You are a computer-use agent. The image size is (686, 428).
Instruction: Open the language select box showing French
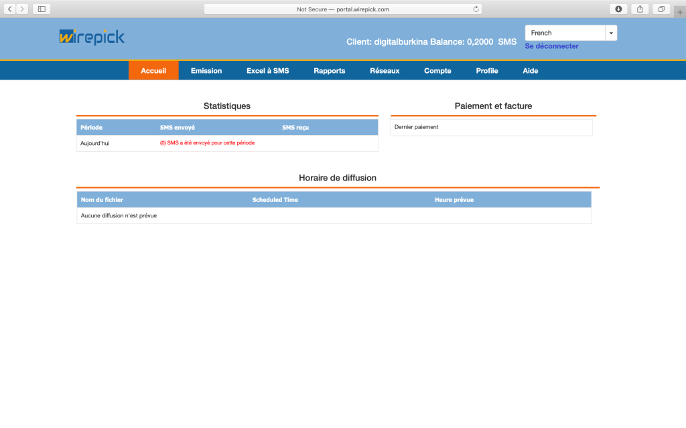565,33
